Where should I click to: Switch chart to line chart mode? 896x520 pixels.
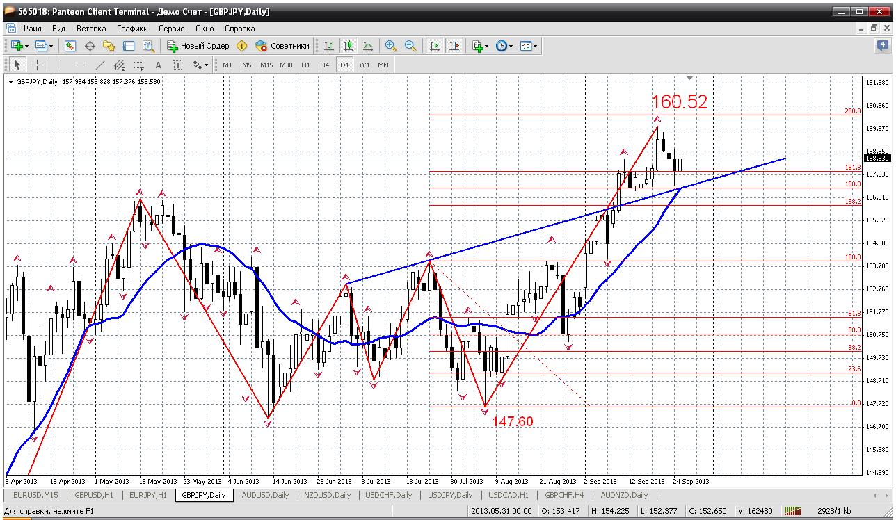(368, 46)
